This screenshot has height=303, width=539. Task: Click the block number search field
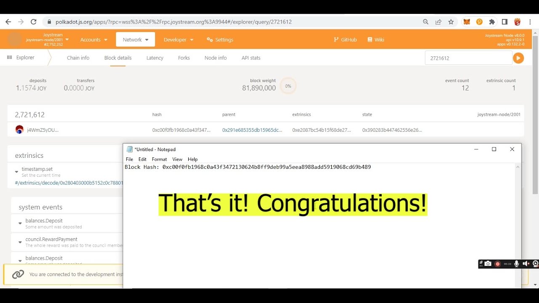[469, 58]
